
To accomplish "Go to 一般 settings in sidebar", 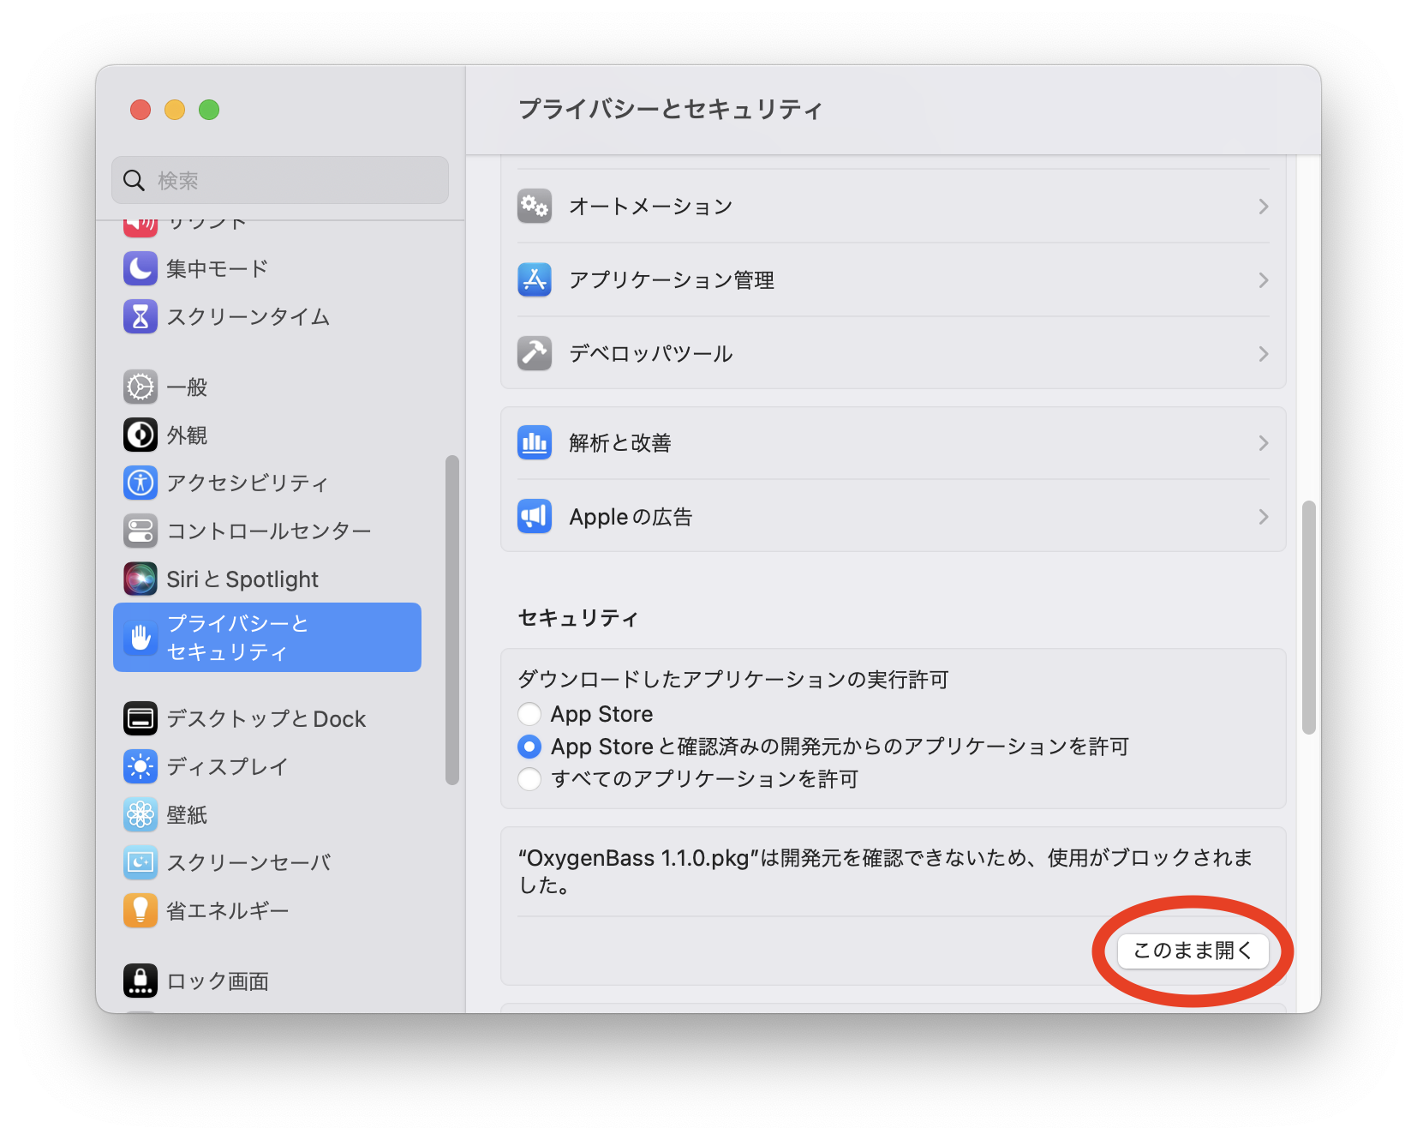I will click(267, 387).
